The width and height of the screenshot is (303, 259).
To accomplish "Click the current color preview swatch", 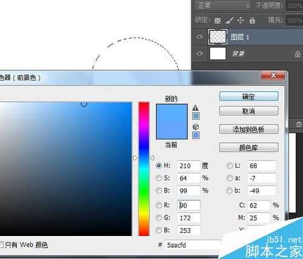I will (171, 130).
